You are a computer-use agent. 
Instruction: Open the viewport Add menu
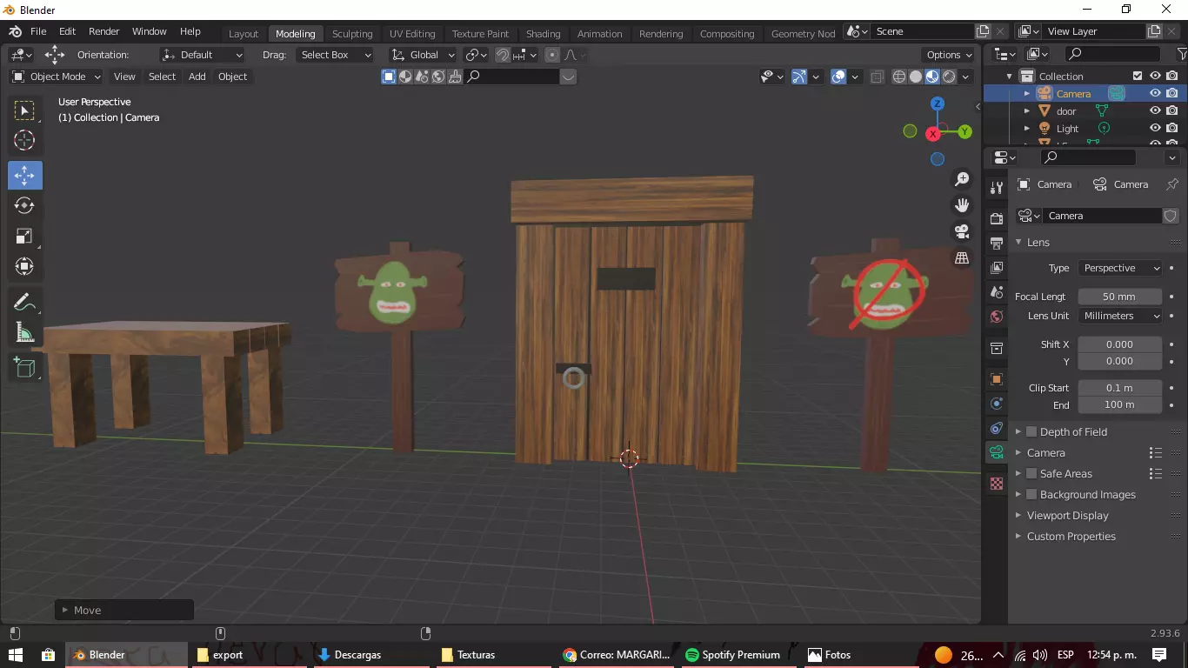coord(197,77)
